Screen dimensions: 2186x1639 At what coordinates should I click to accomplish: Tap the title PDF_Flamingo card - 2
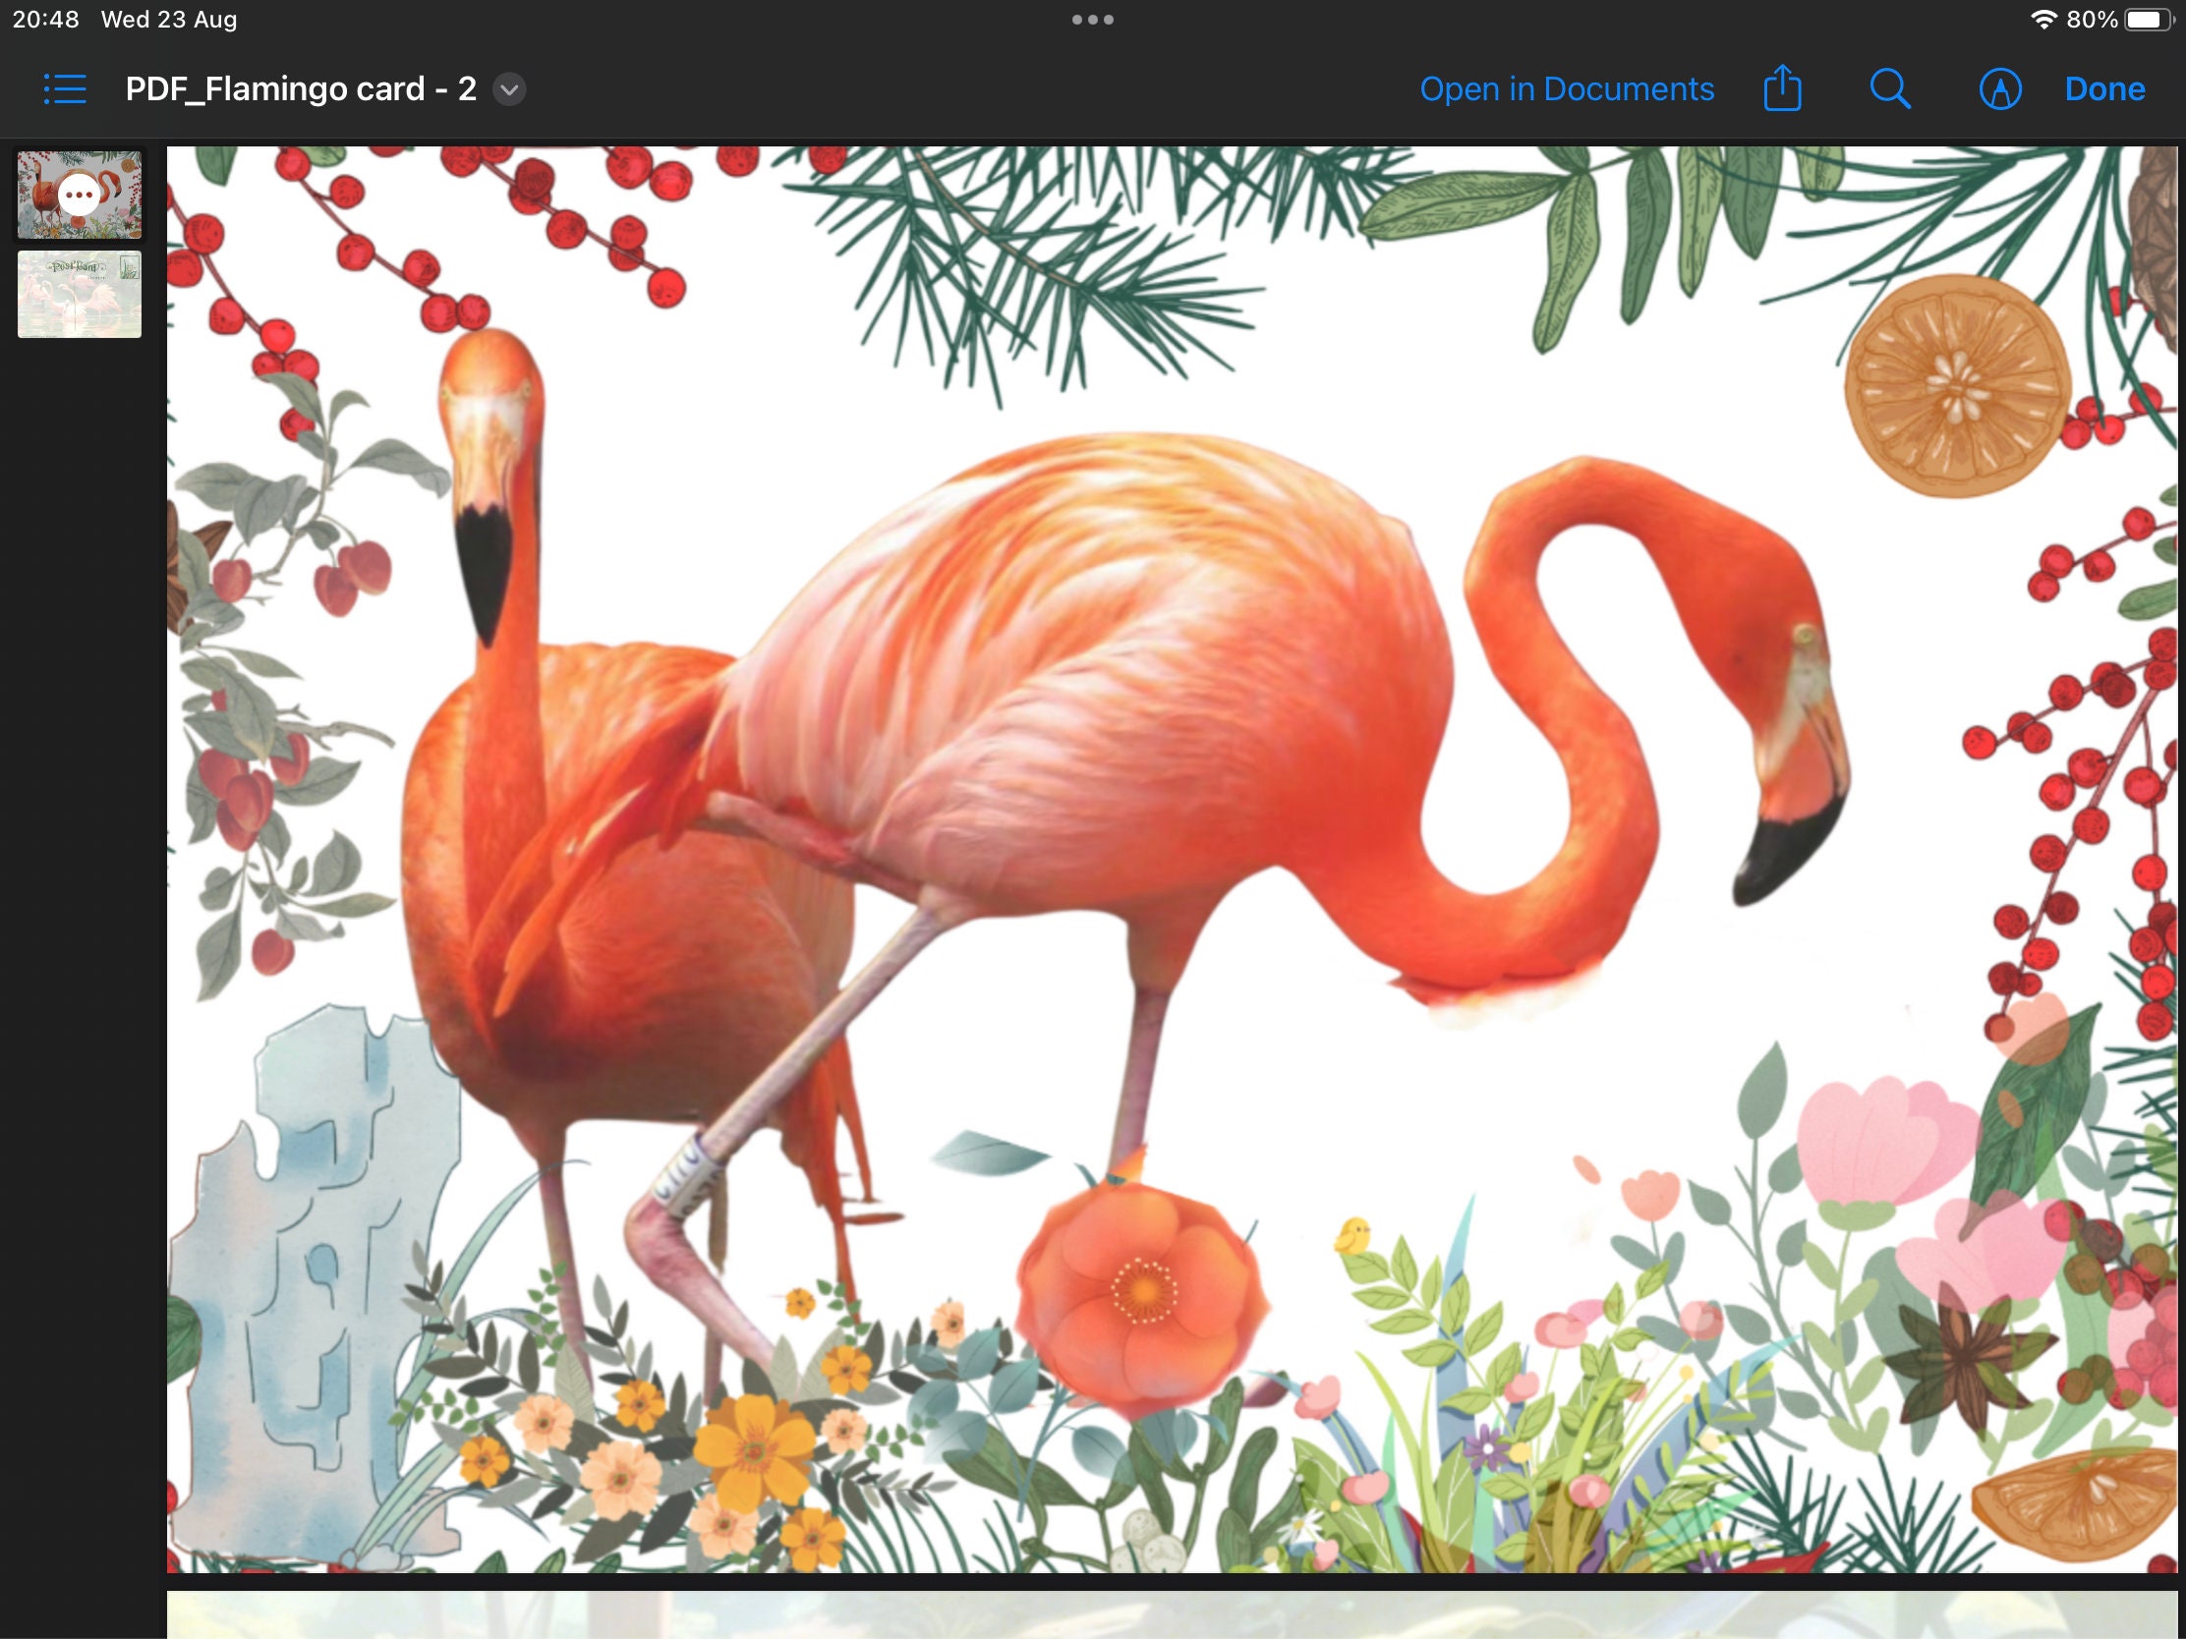click(x=300, y=87)
